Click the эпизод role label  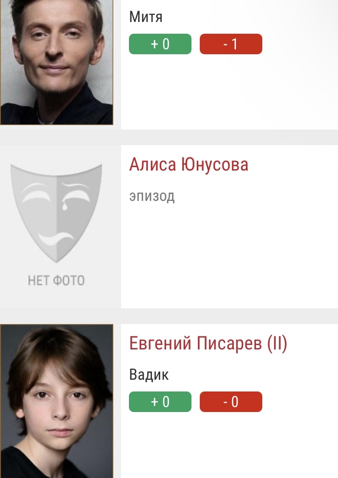point(152,196)
